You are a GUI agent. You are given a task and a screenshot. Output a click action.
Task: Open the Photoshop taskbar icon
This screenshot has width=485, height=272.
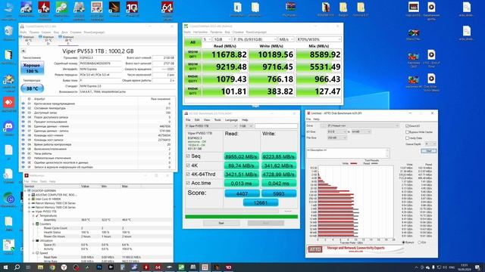click(x=99, y=267)
